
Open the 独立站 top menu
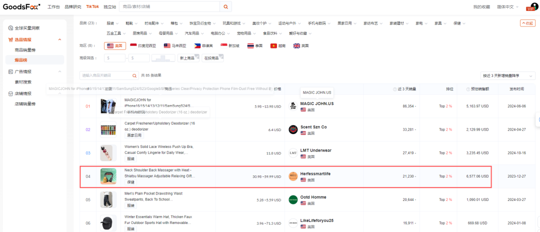point(110,6)
